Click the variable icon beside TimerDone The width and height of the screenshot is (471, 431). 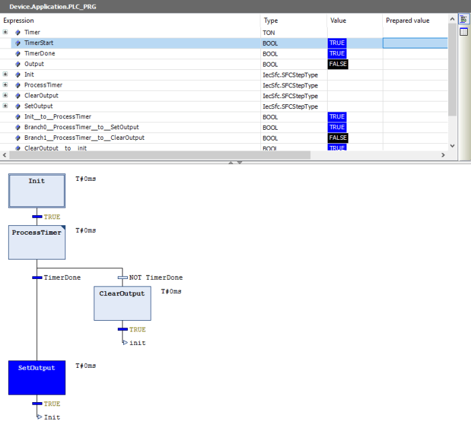tap(18, 53)
